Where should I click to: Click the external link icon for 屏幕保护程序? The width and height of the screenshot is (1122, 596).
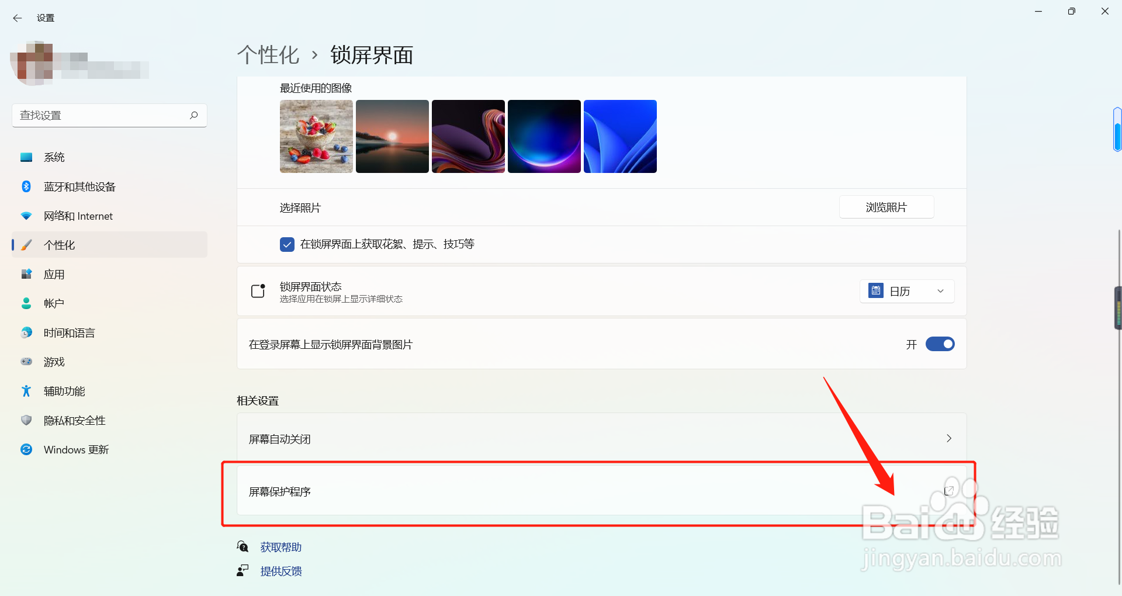click(x=949, y=491)
